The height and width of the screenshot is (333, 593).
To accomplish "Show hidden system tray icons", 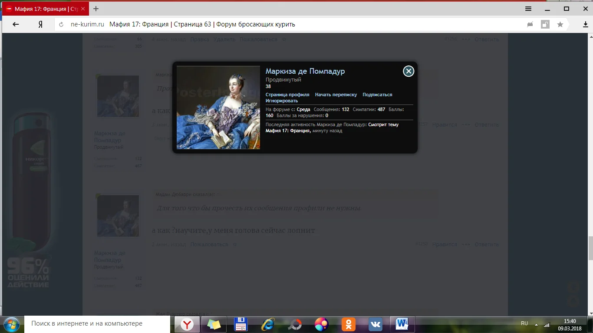I will click(x=537, y=324).
